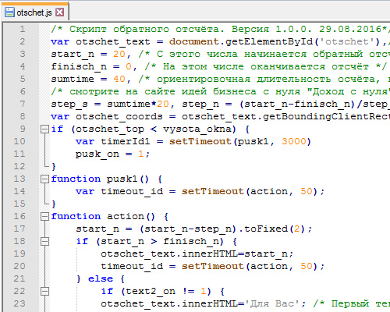The height and width of the screenshot is (312, 390).
Task: Click 'finisch_n' at start of line 4
Action: (x=79, y=67)
